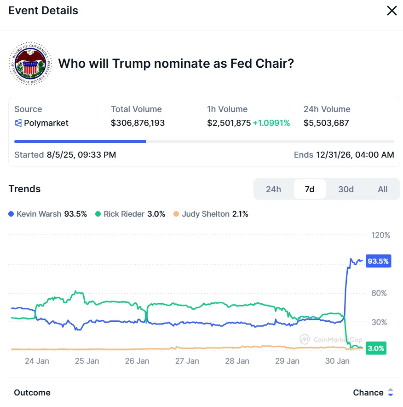Click the Chance ascending sort arrow
403x407 pixels.
click(x=391, y=390)
